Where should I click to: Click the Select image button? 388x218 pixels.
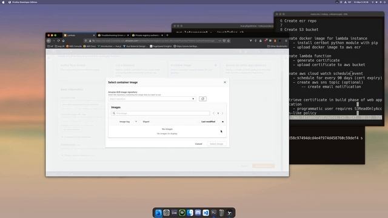click(216, 144)
